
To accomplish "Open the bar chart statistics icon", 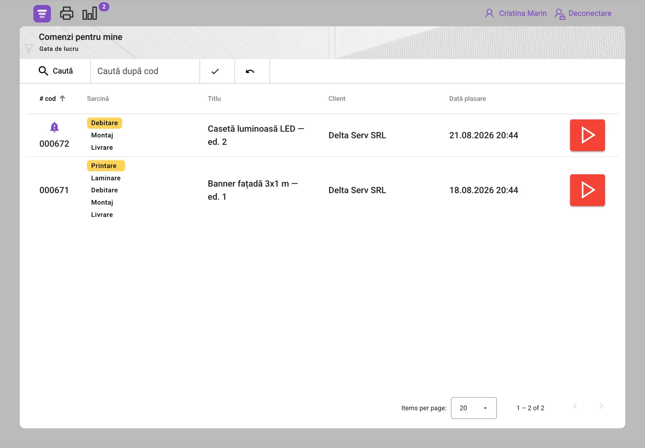I will [x=89, y=14].
